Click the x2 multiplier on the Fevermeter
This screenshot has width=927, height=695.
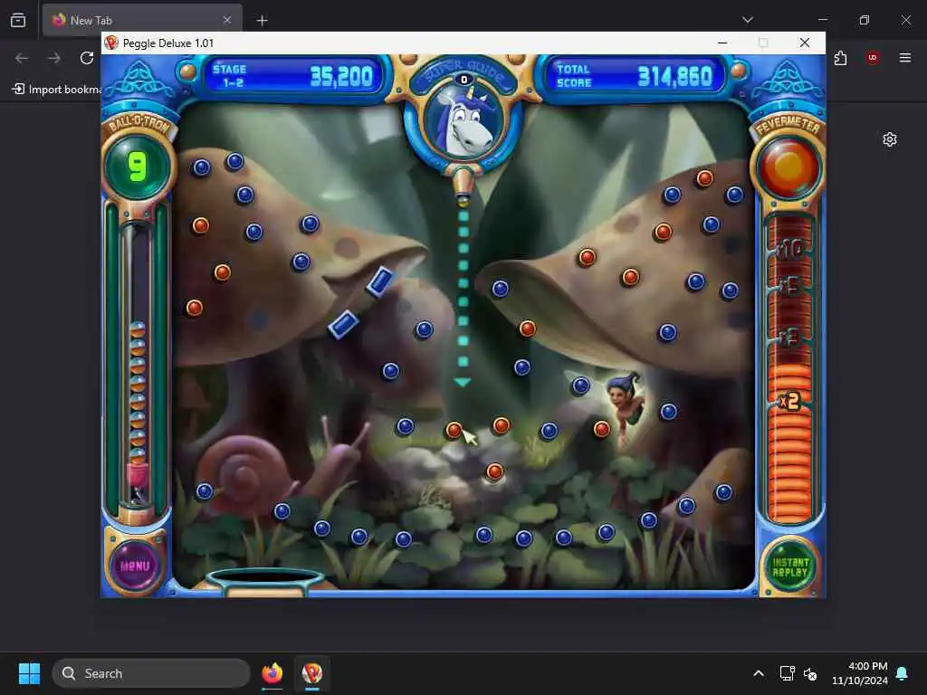[x=789, y=401]
